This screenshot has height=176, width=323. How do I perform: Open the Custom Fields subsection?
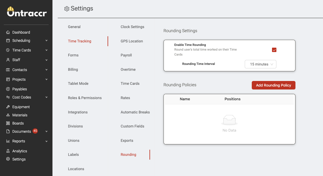132,126
